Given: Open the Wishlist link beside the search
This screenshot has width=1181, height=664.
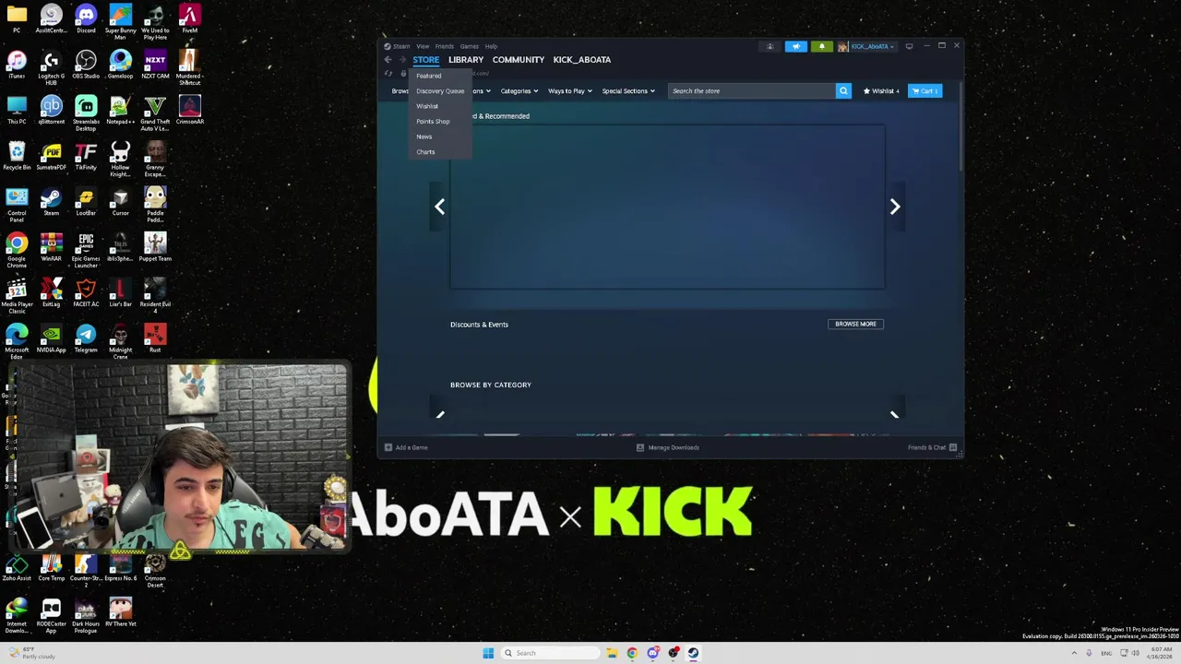Looking at the screenshot, I should (x=881, y=91).
